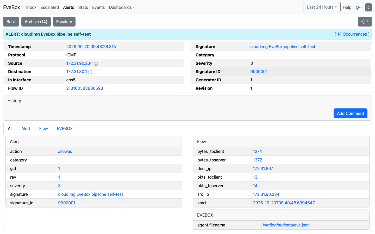Open the Alerts view
This screenshot has height=234, width=375.
click(x=68, y=7)
